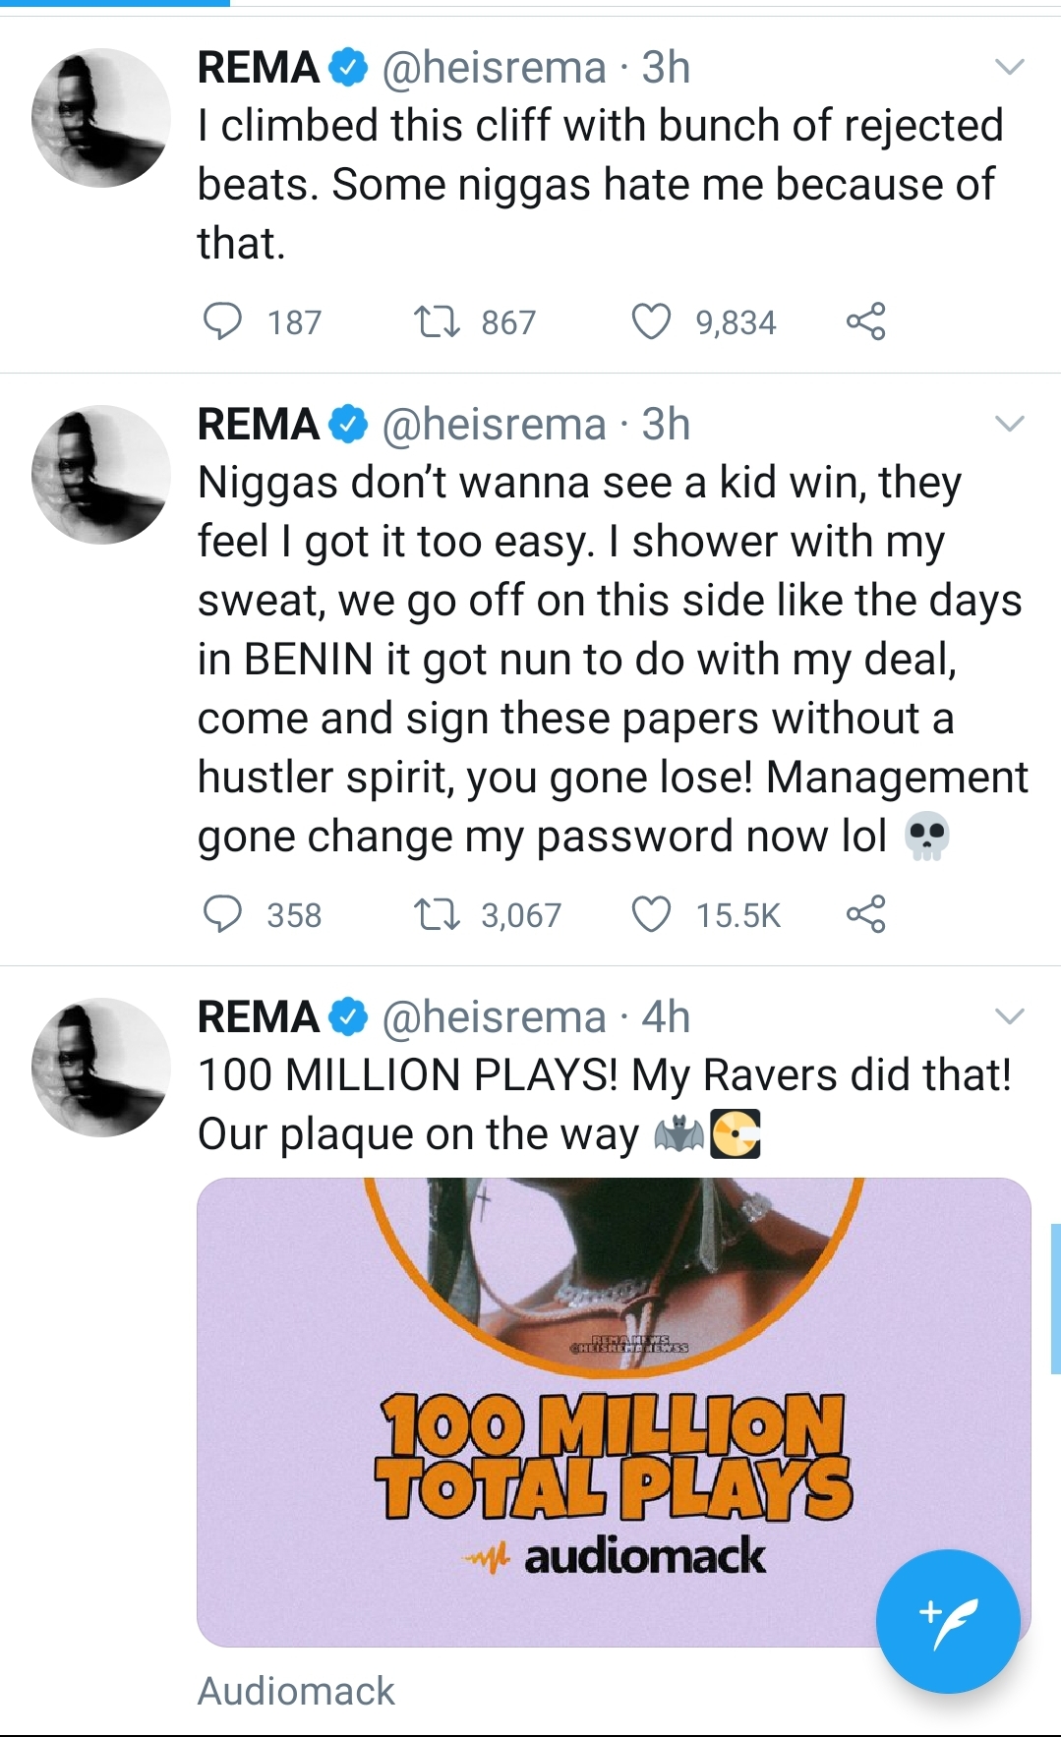This screenshot has height=1737, width=1061.
Task: Open the dropdown on 100 MILLION PLAYS tweet
Action: (x=1010, y=1016)
